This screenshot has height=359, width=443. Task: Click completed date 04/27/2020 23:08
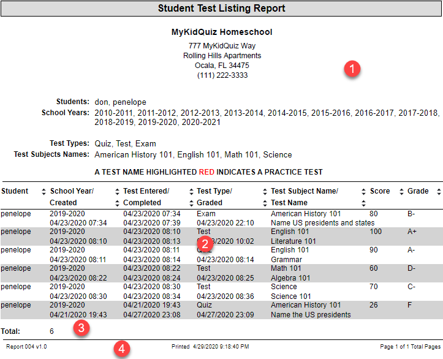click(x=152, y=315)
